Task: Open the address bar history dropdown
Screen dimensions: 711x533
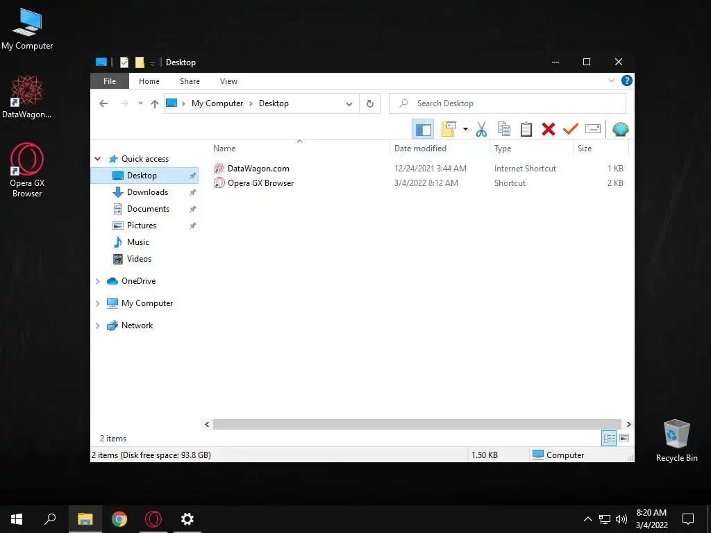Action: pyautogui.click(x=349, y=104)
